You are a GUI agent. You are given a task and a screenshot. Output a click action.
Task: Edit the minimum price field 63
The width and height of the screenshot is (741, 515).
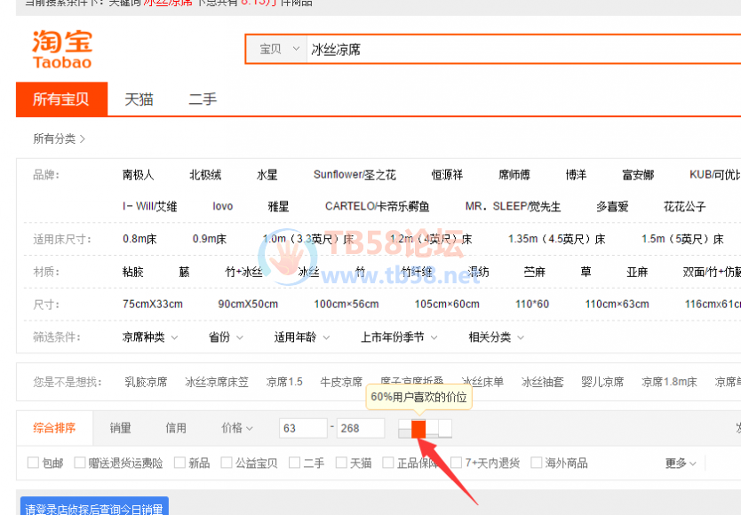click(303, 428)
